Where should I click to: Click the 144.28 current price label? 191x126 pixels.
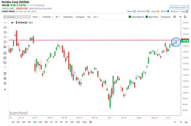point(185,41)
